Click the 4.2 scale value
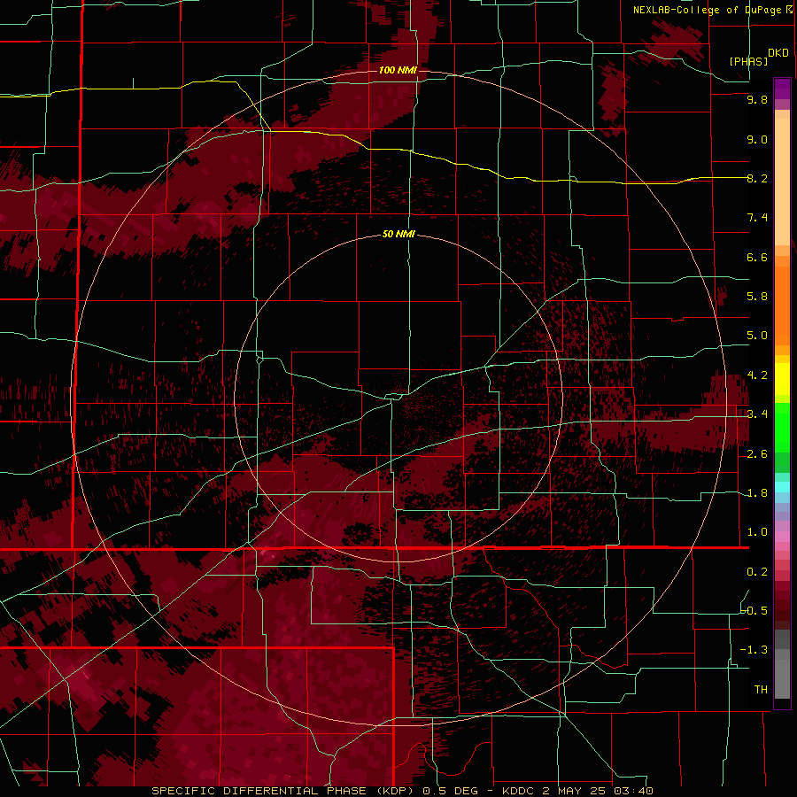Viewport: 797px width, 797px height. click(757, 375)
